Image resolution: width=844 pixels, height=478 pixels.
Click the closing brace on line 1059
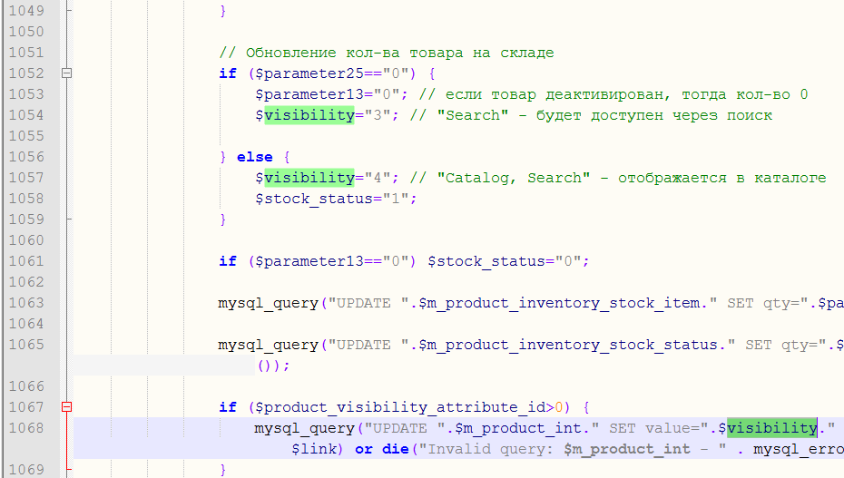tap(223, 219)
